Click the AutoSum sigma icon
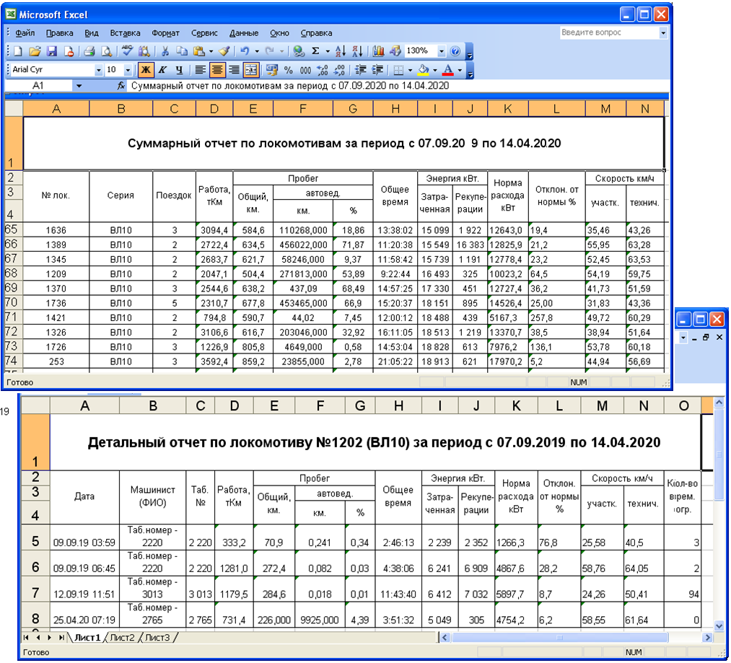This screenshot has width=731, height=663. [315, 52]
